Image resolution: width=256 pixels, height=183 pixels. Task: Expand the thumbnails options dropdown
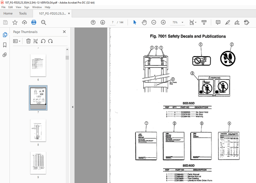click(x=17, y=41)
